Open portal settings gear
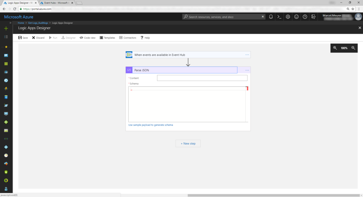This screenshot has height=197, width=363. [288, 17]
